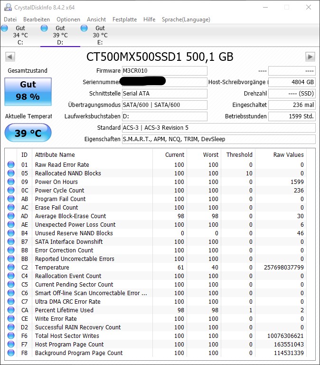Click status icon of Current Pending Sector Count

(11, 284)
